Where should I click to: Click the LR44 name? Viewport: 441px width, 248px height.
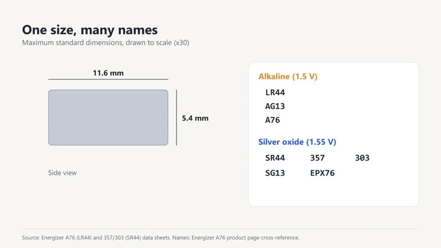(275, 92)
